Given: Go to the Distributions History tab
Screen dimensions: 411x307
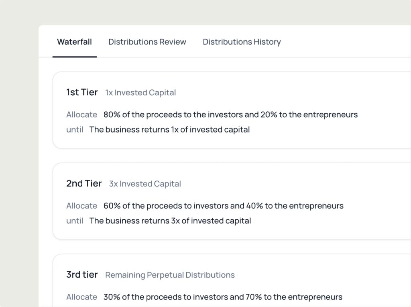Looking at the screenshot, I should click(242, 42).
